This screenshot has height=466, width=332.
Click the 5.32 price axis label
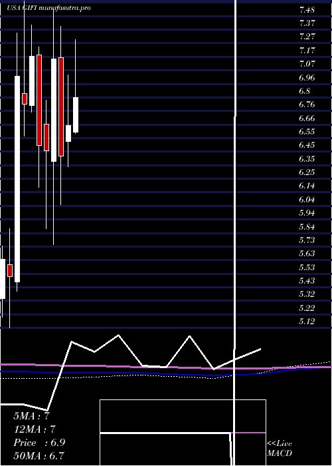click(307, 294)
